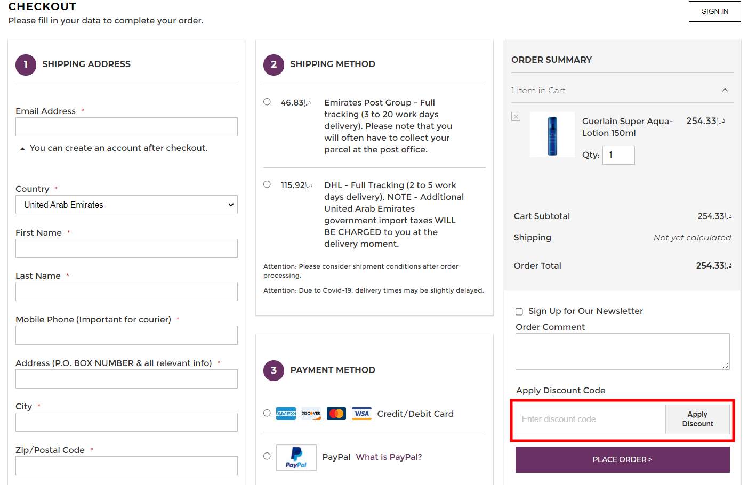This screenshot has height=485, width=748.
Task: Select the American Express card icon
Action: [x=286, y=413]
